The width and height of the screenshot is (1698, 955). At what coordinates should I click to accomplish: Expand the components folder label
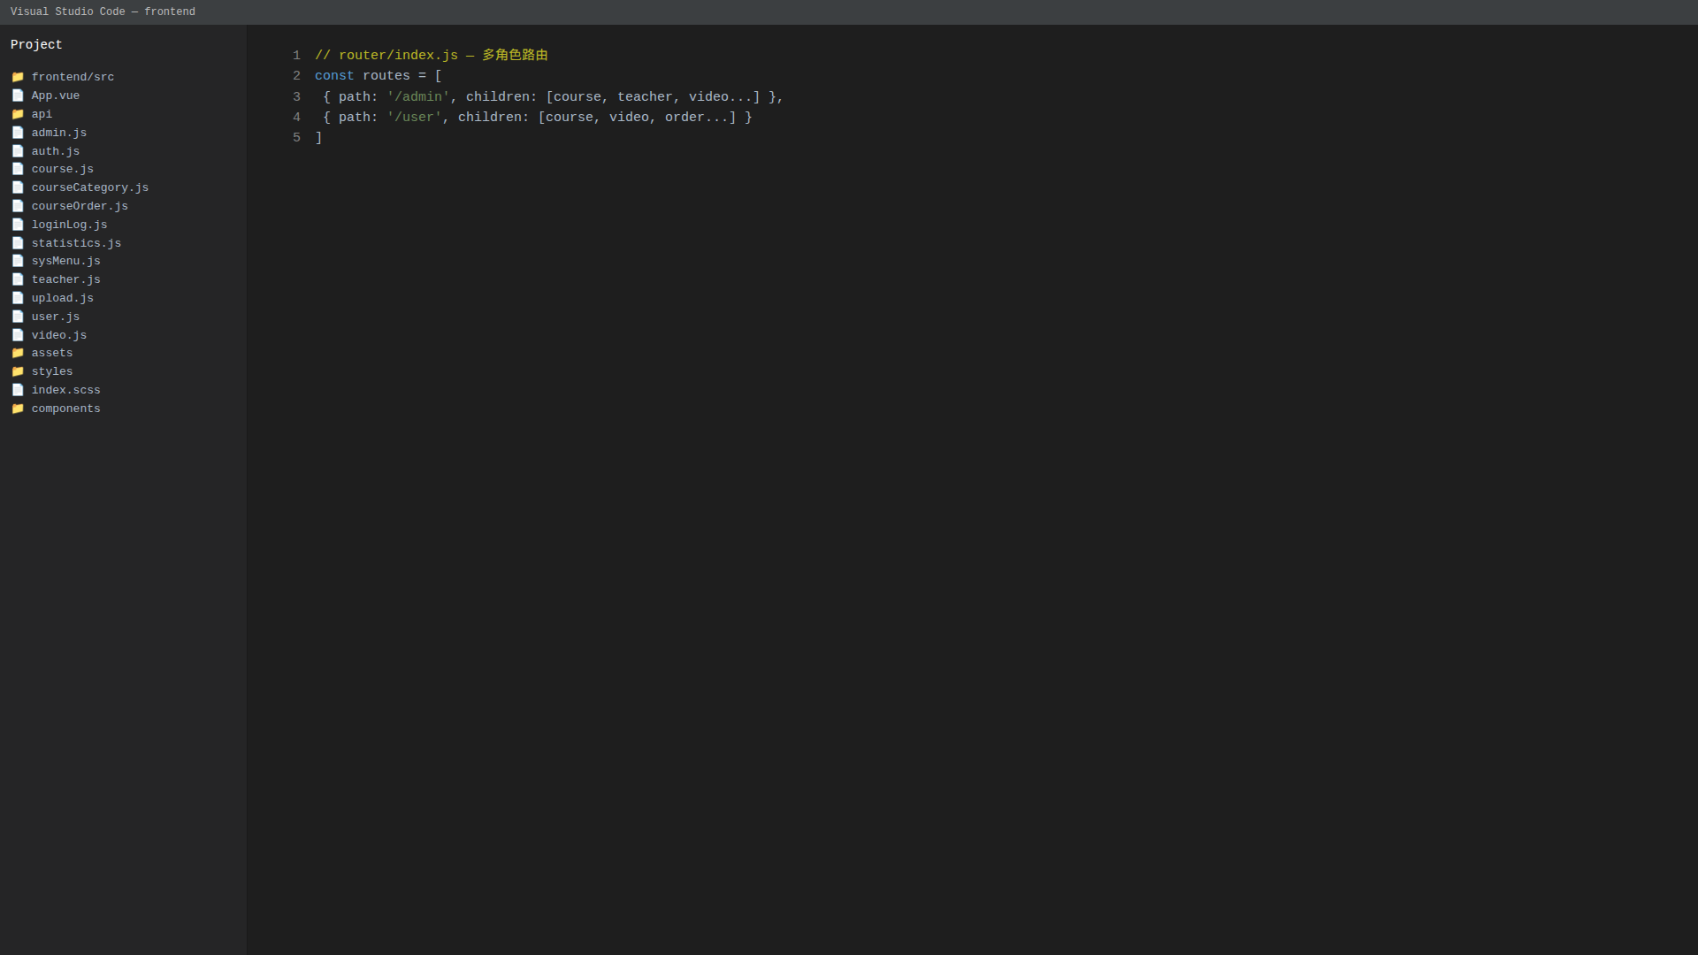(x=66, y=409)
